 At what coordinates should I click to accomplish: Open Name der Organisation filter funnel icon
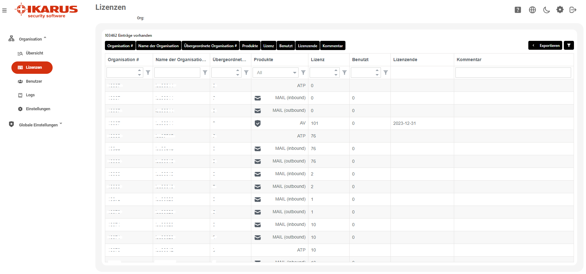tap(205, 73)
